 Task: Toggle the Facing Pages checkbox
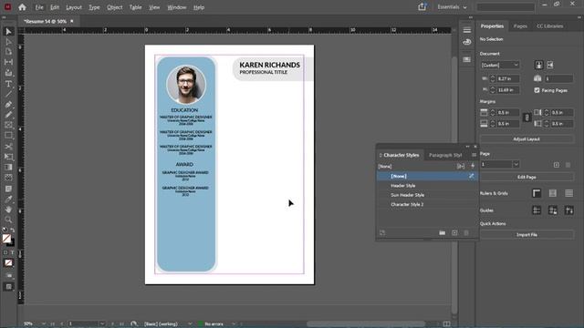click(537, 90)
